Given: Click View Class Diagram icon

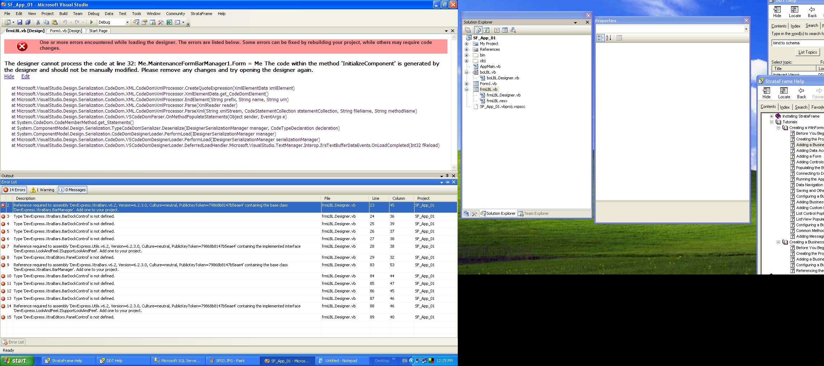Looking at the screenshot, I should tap(513, 30).
